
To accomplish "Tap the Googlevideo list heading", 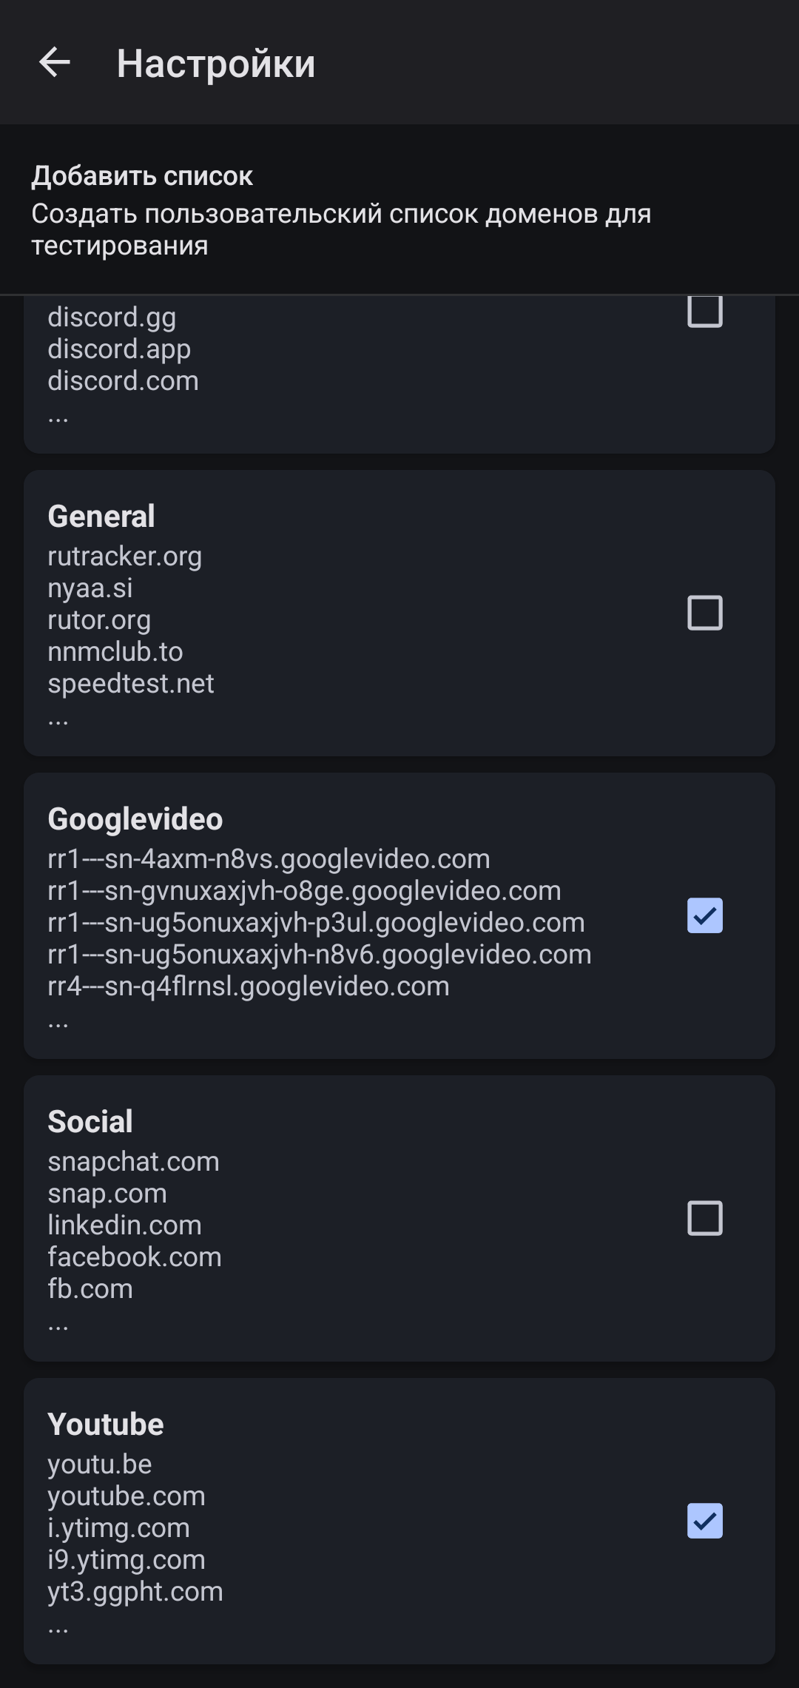I will 135,819.
